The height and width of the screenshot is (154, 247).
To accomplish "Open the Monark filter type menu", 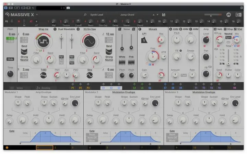I will 153,29.
